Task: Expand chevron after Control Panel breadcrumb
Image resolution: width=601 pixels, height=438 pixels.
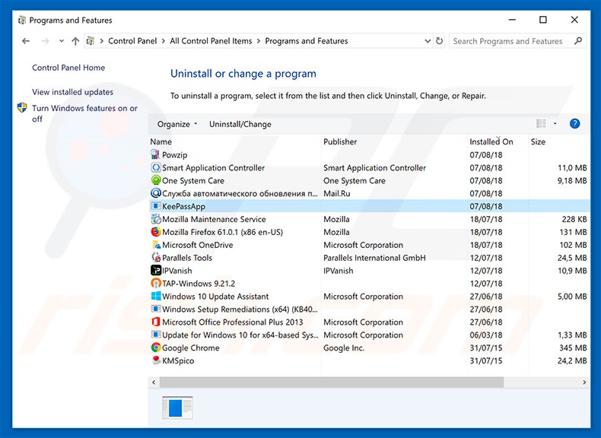Action: pyautogui.click(x=164, y=41)
